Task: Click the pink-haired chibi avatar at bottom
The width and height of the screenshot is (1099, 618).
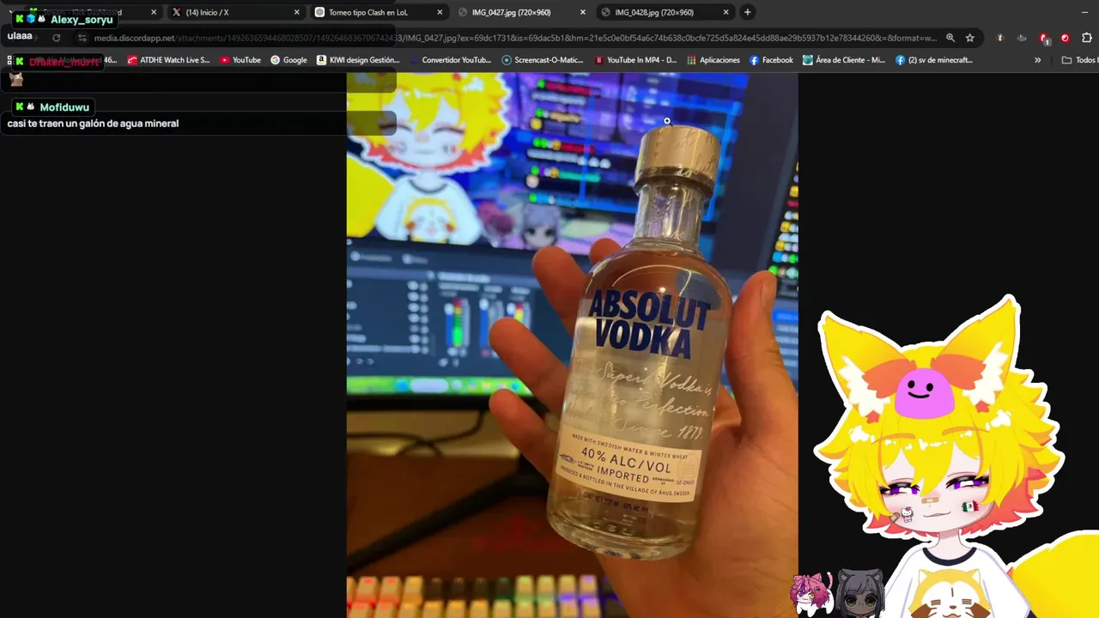Action: click(x=812, y=592)
